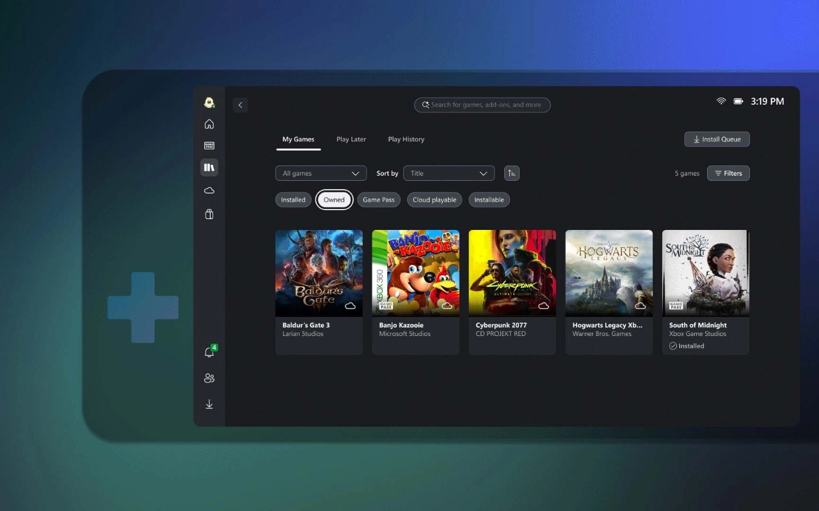Screen dimensions: 819x511
Task: Open Cyberpunk 2077 cover art
Action: coord(512,273)
